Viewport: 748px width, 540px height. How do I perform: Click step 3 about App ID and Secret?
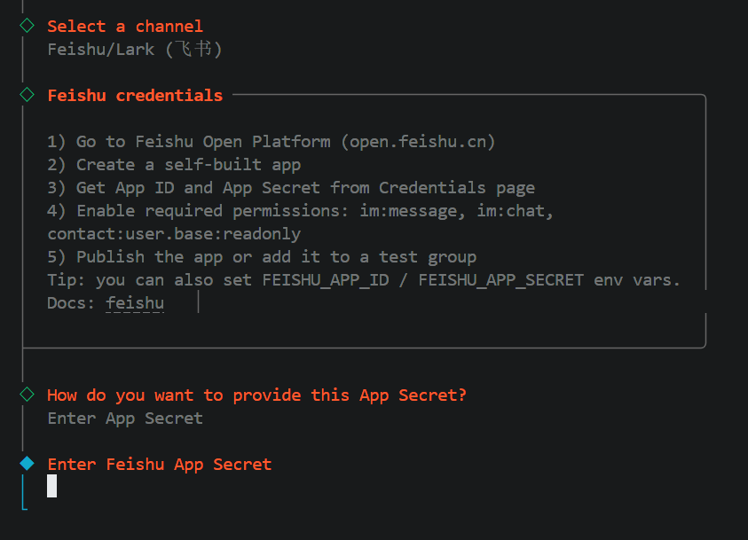pos(291,188)
